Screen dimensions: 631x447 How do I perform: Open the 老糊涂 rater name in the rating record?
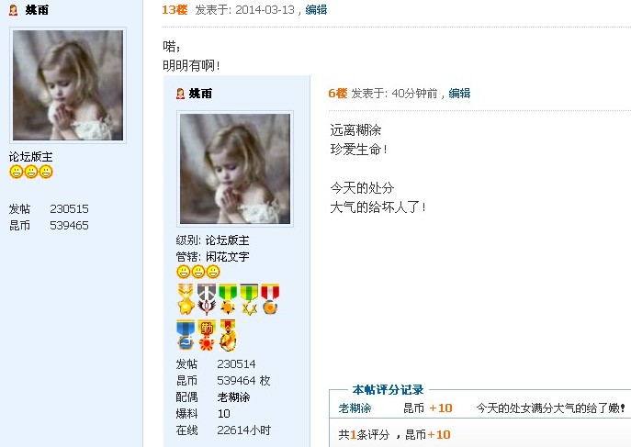pyautogui.click(x=355, y=408)
